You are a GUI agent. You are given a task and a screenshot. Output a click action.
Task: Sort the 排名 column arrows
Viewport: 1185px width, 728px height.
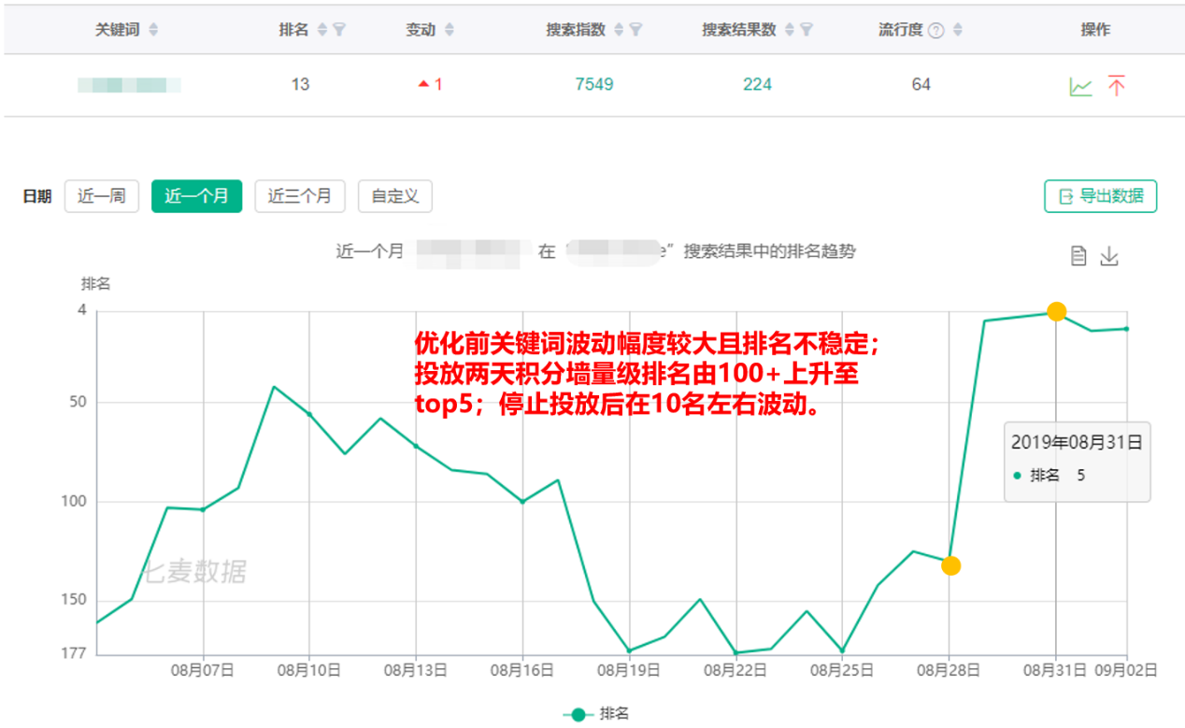[x=322, y=30]
